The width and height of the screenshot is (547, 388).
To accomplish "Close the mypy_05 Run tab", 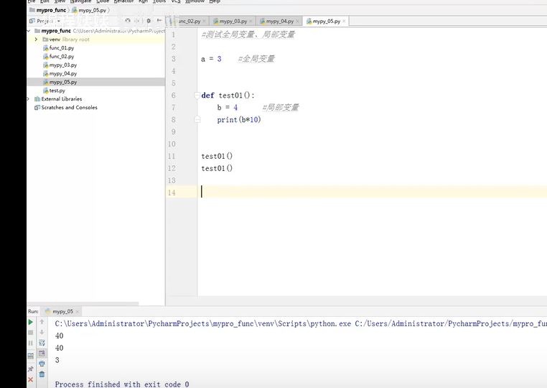I will (x=77, y=312).
